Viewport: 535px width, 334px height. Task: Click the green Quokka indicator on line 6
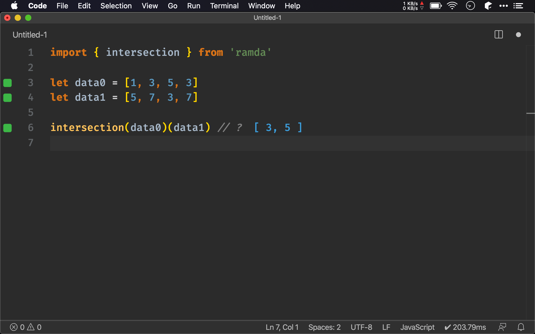pos(8,128)
